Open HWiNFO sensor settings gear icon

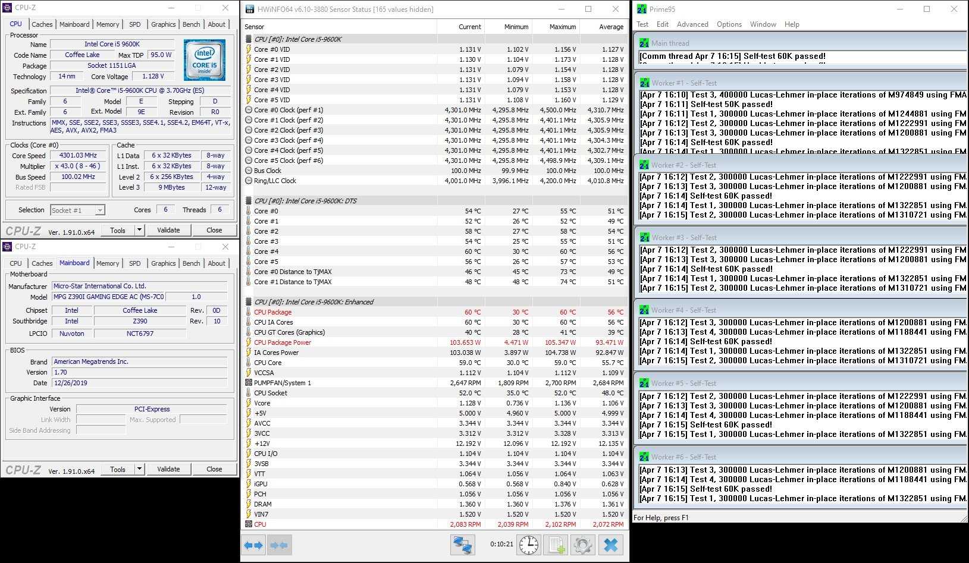(x=583, y=545)
